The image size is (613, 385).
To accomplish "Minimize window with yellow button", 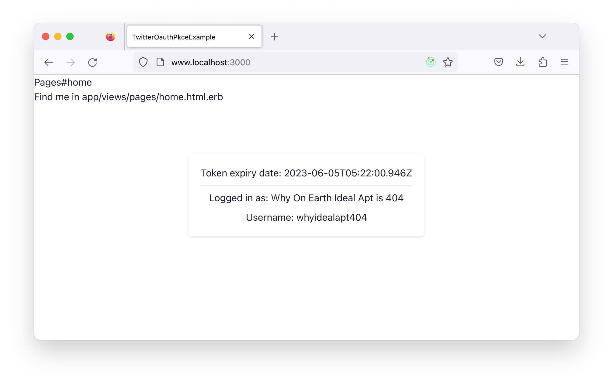I will click(58, 36).
